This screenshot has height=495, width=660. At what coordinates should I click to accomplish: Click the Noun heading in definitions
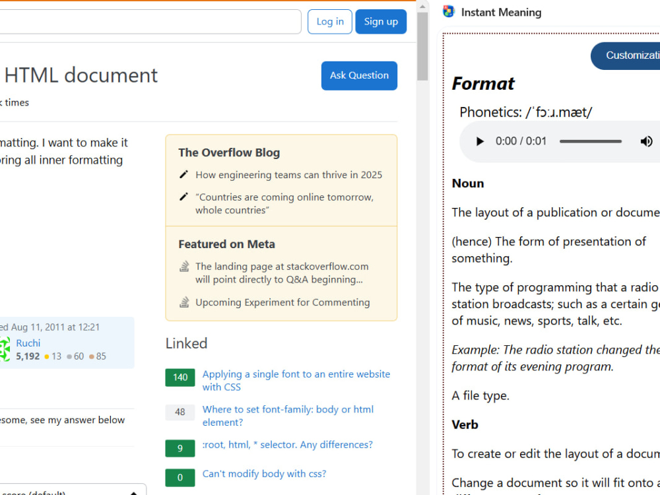coord(468,183)
